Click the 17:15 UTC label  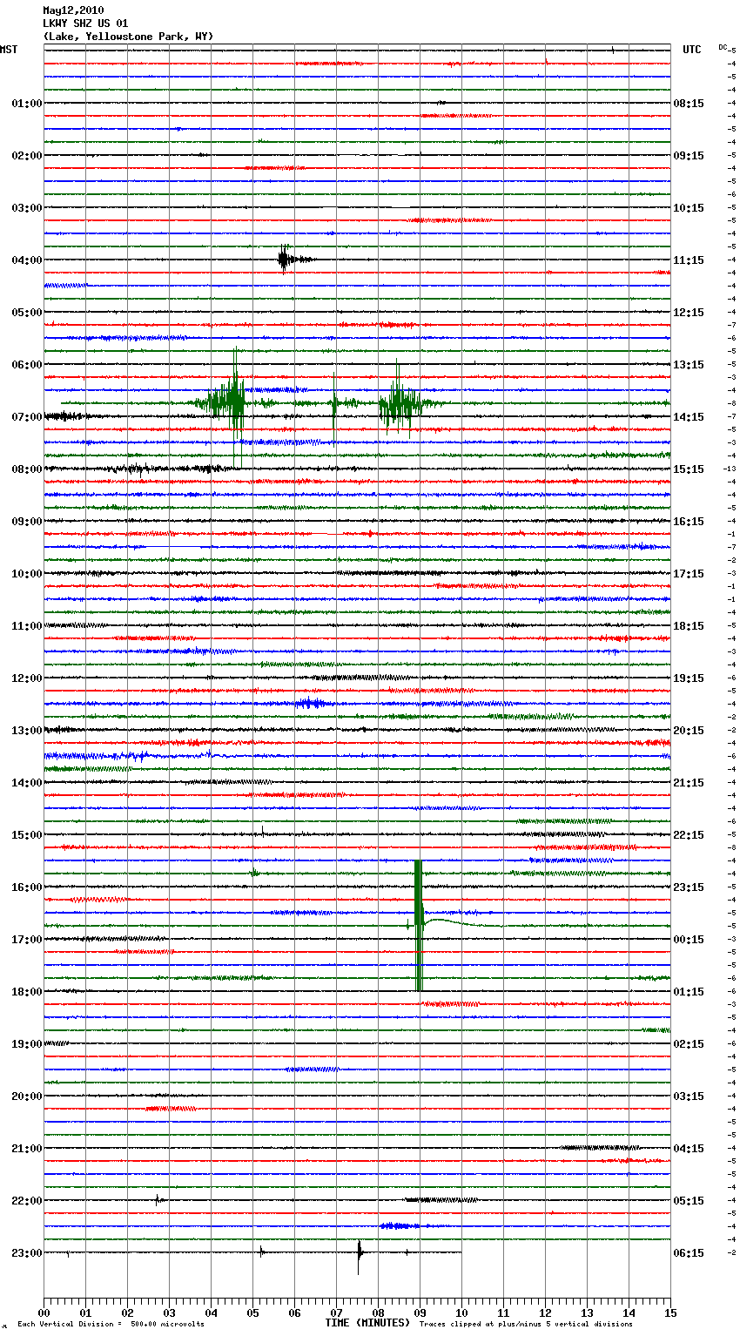point(689,574)
